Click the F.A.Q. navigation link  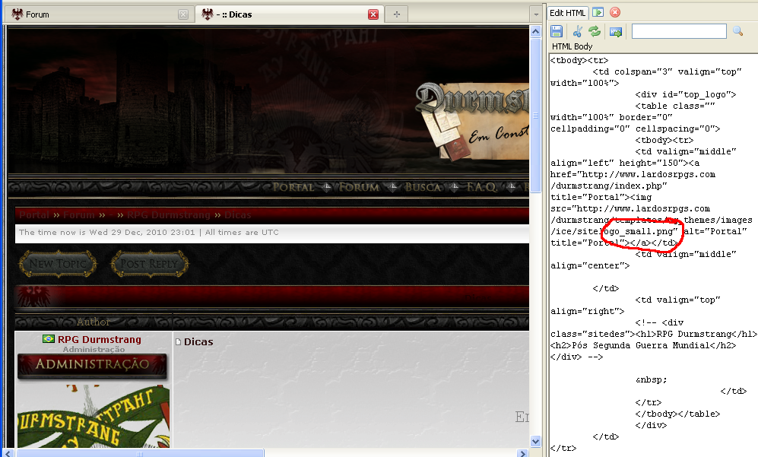[x=481, y=187]
